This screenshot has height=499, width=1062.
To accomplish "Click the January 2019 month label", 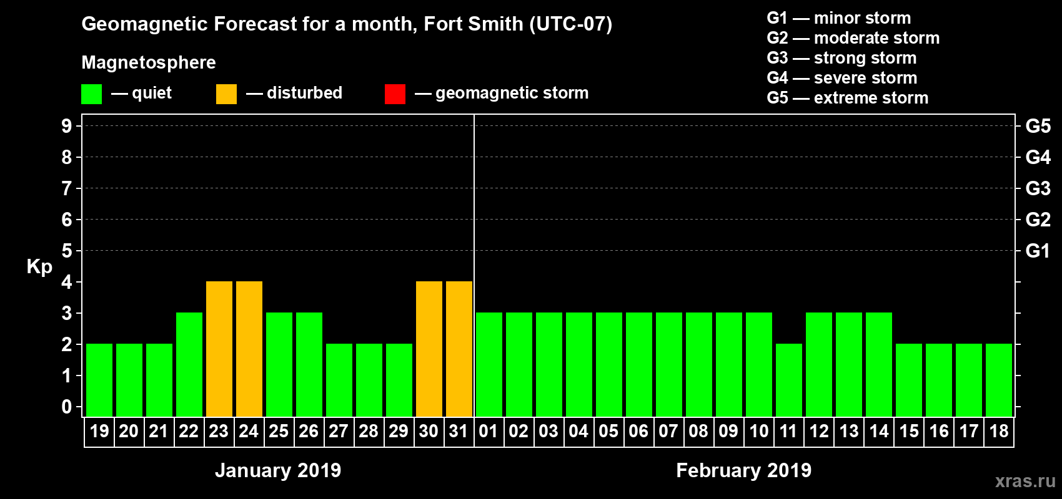I will (x=278, y=470).
